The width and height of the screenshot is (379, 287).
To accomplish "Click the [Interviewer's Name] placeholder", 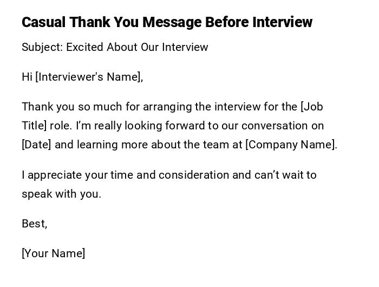I will point(89,77).
